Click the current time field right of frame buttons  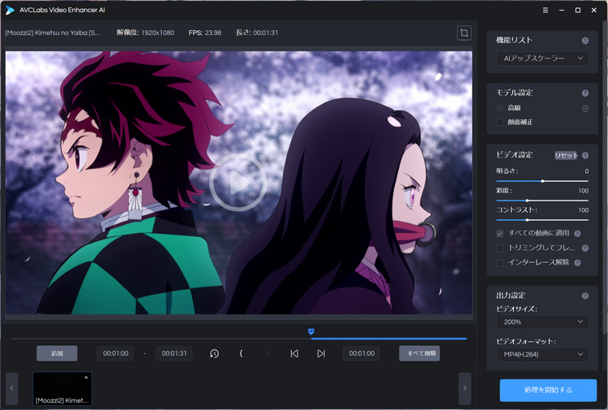362,353
